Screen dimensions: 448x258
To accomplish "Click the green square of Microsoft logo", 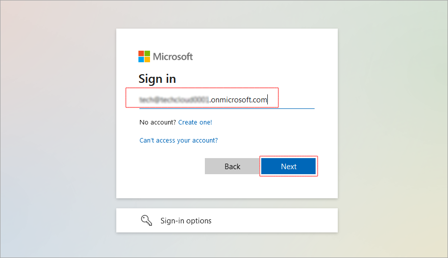I will (147, 53).
